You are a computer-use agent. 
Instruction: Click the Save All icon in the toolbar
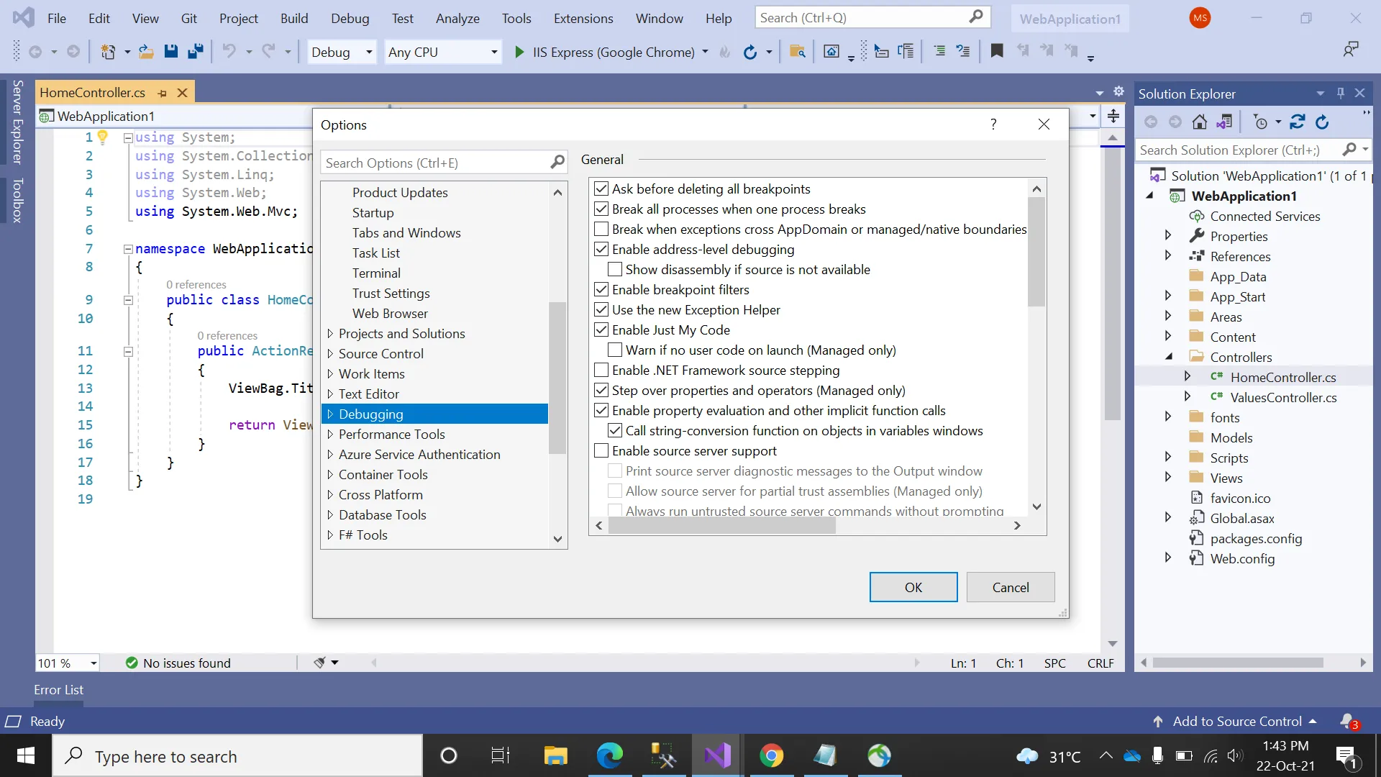pyautogui.click(x=195, y=51)
